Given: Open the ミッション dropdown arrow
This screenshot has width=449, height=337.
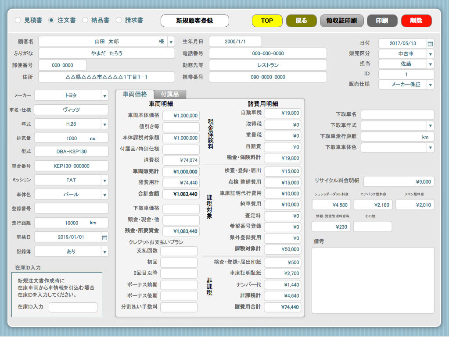Looking at the screenshot, I should pyautogui.click(x=105, y=181).
